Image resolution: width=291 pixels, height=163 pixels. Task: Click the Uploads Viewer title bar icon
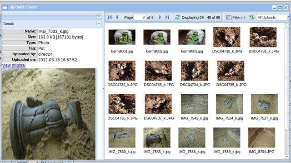pyautogui.click(x=5, y=7)
